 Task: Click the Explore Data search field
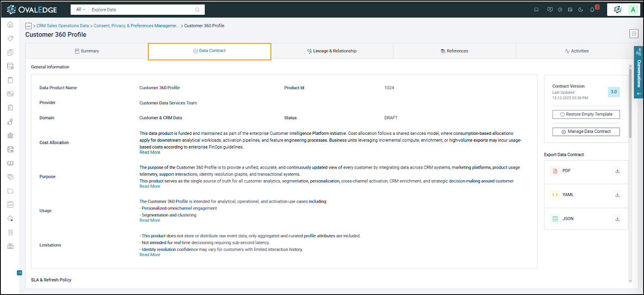(141, 10)
